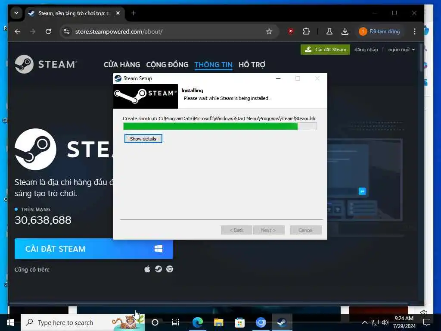Screen dimensions: 441x331
Task: Switch to Chrome on the taskbar
Action: [261, 322]
